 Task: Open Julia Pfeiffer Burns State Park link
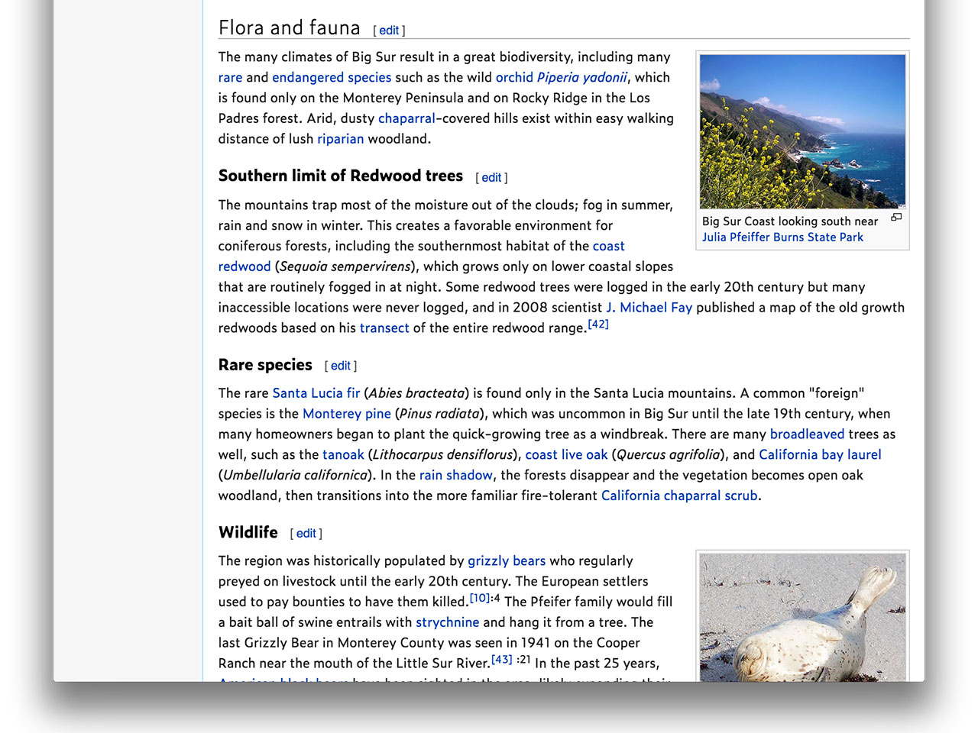[x=782, y=237]
